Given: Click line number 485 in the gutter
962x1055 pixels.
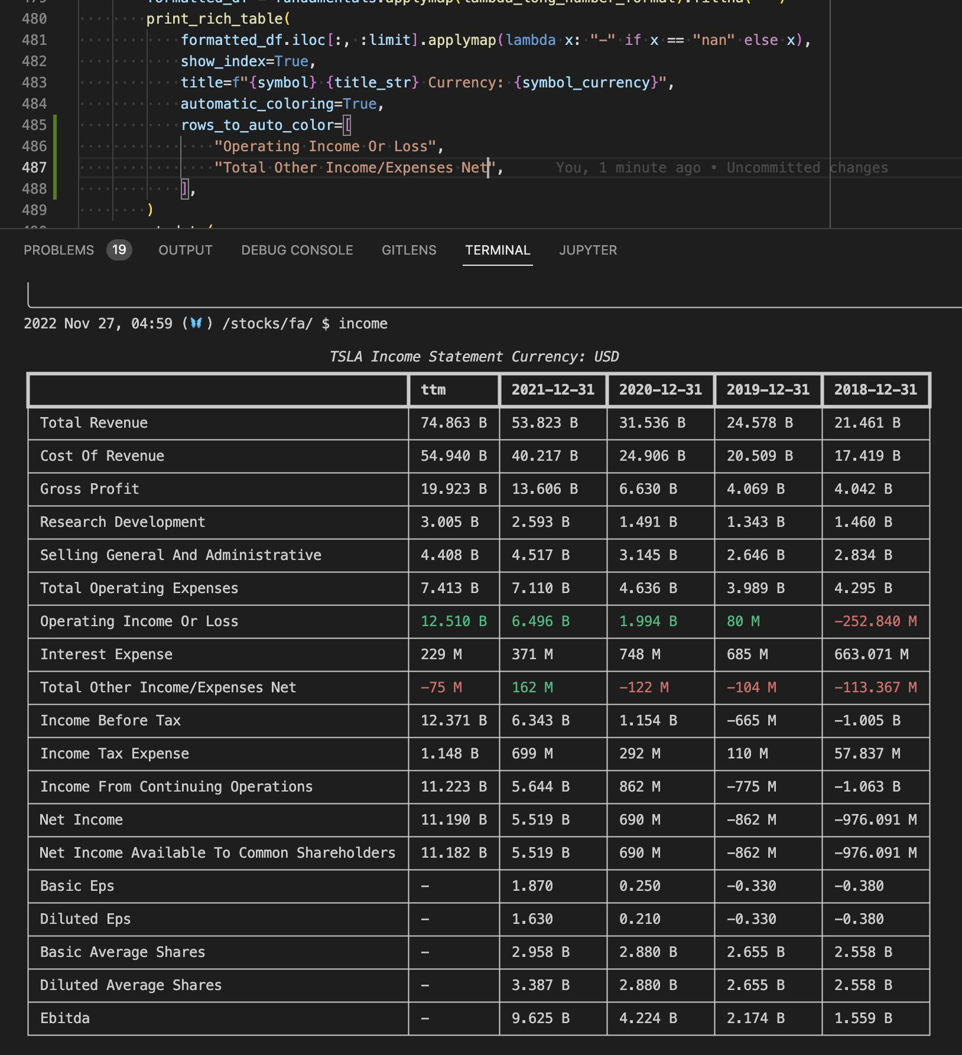Looking at the screenshot, I should point(34,125).
